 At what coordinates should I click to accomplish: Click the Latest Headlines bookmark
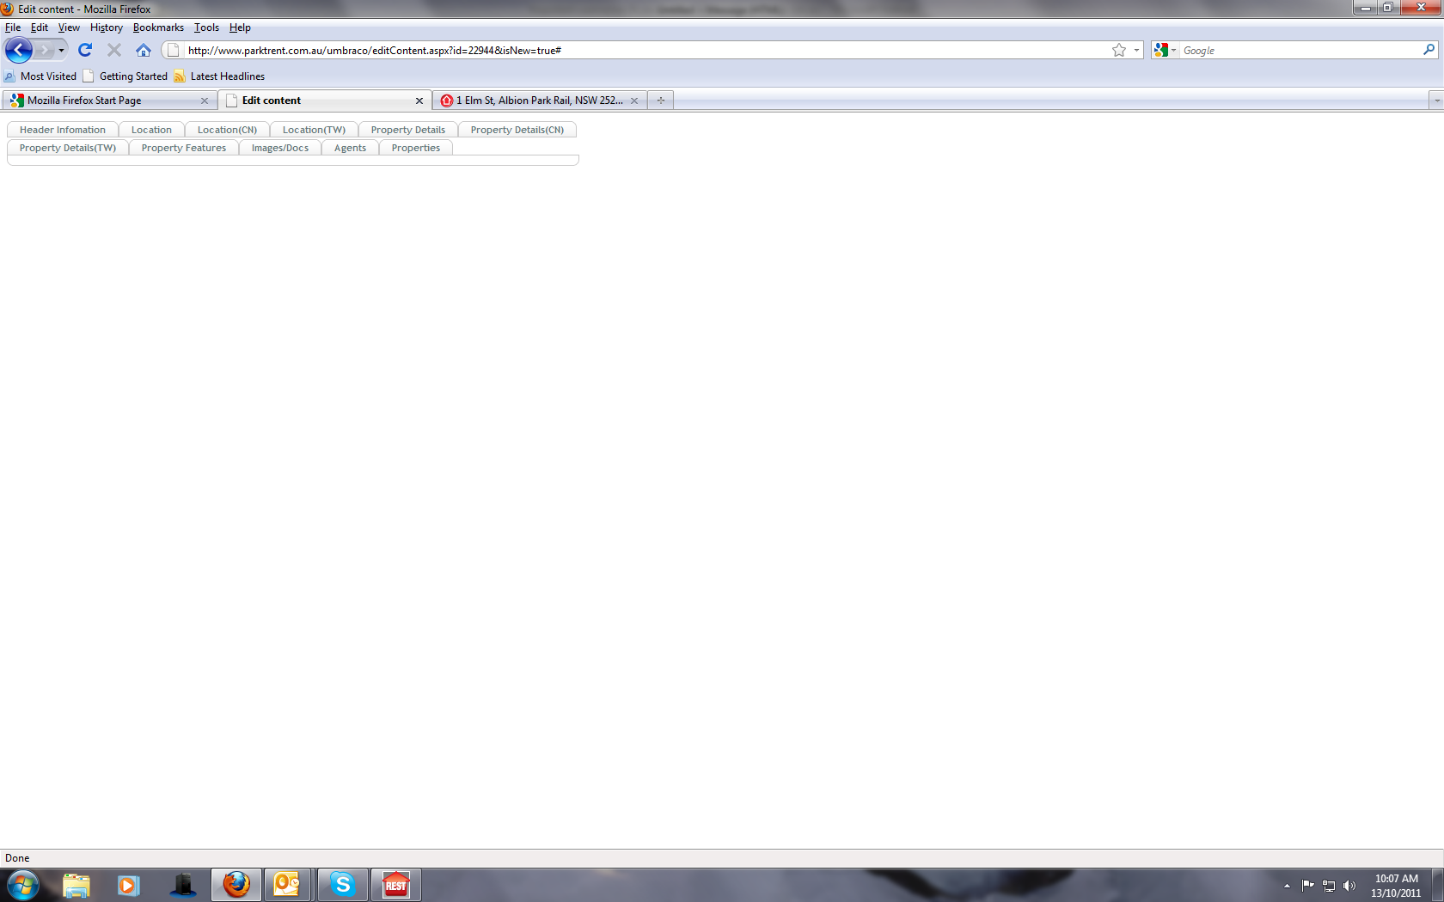click(x=227, y=76)
